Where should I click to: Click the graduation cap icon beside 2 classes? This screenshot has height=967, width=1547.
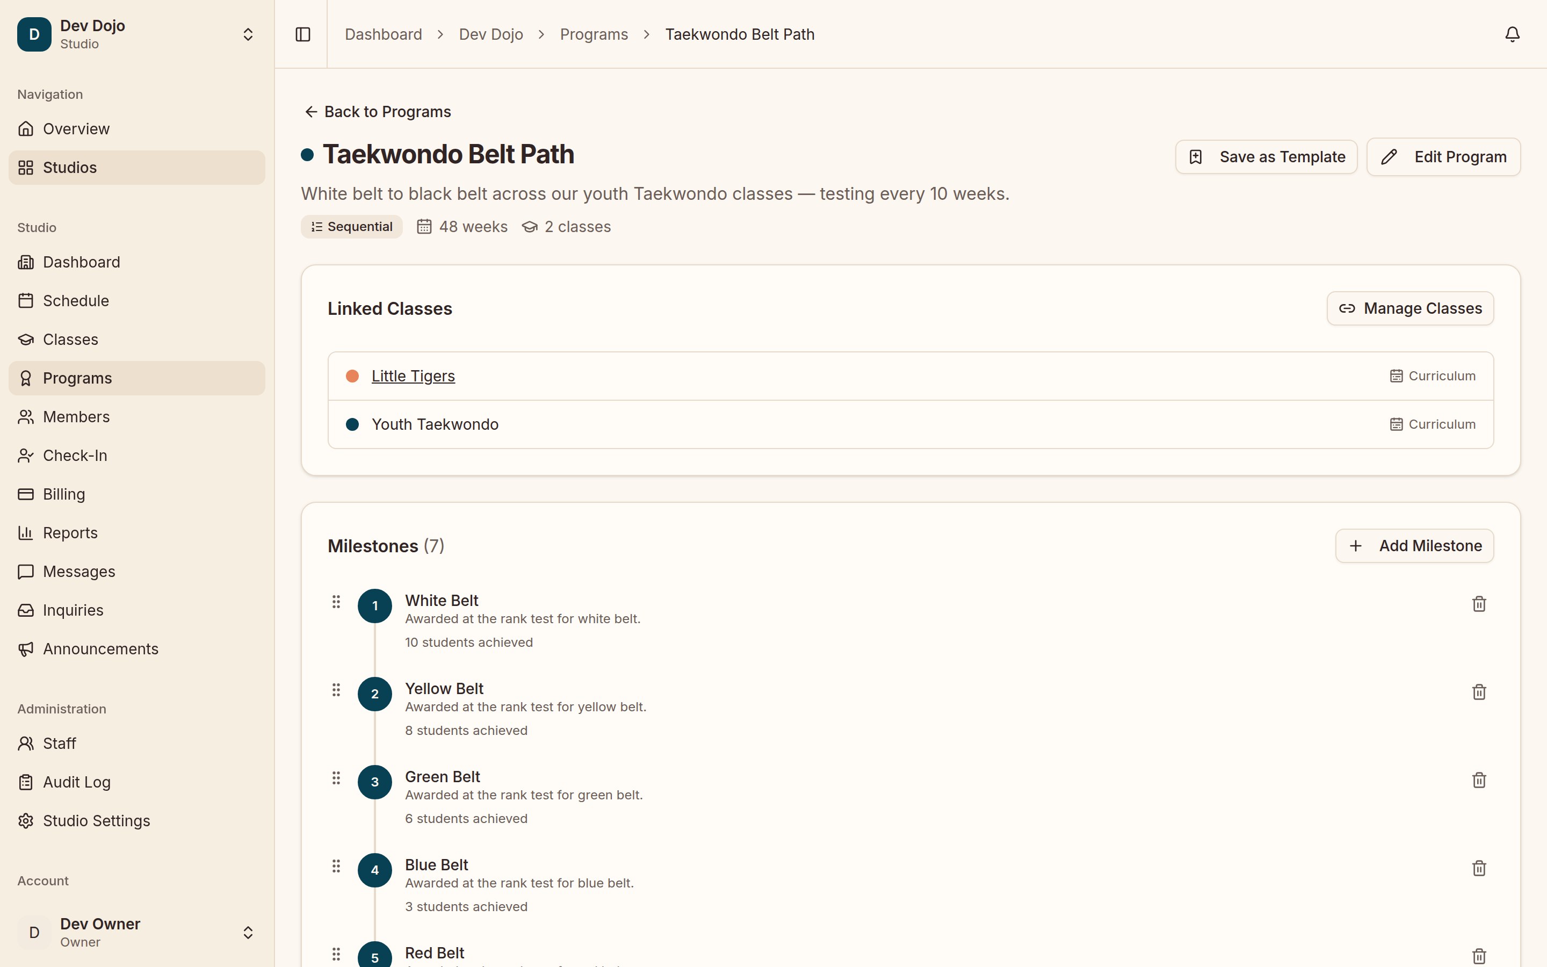[x=529, y=226]
